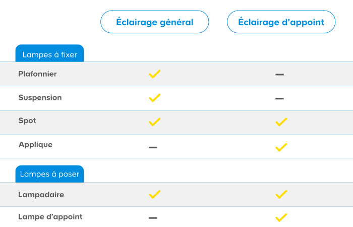The height and width of the screenshot is (227, 353).
Task: Select the Lampes à fixer tab
Action: (x=49, y=53)
